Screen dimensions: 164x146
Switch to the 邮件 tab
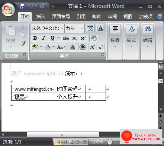(x=97, y=16)
